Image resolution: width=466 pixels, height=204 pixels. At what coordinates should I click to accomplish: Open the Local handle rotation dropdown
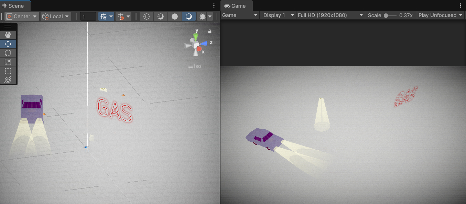55,17
